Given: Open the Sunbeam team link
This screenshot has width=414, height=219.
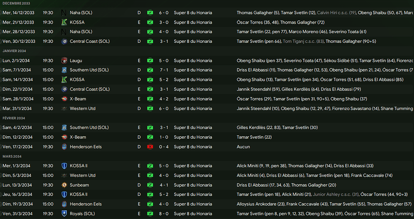Looking at the screenshot, I should click(x=79, y=185).
